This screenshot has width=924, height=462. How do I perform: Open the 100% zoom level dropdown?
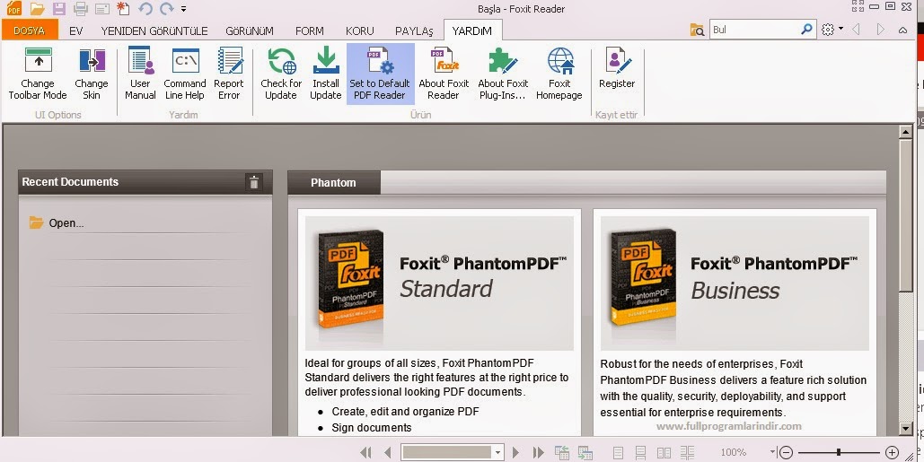772,452
